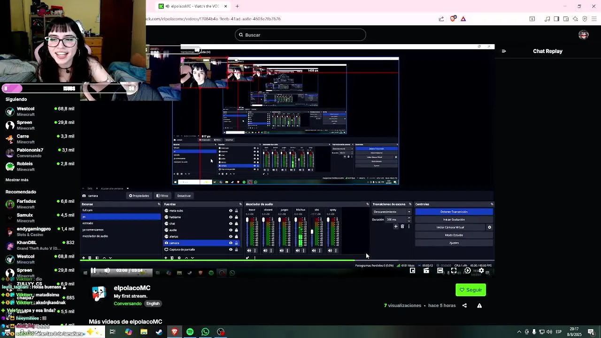Pop out the OBS Controles dock panel icon
This screenshot has width=601, height=338.
(x=492, y=204)
